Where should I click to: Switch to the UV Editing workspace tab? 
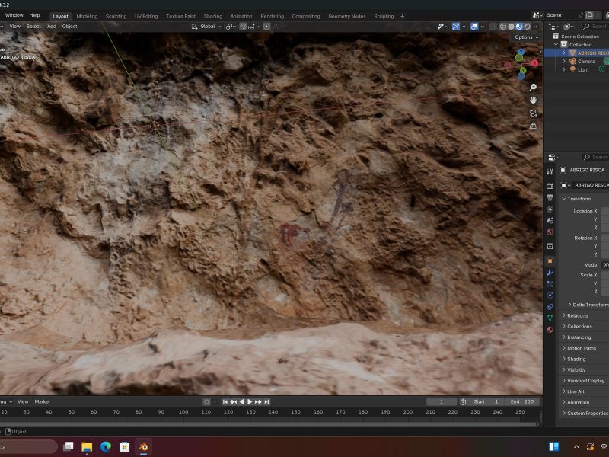coord(146,16)
